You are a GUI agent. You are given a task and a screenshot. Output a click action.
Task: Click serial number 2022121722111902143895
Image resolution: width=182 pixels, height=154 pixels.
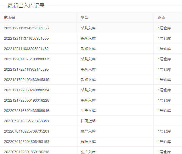(x=26, y=69)
